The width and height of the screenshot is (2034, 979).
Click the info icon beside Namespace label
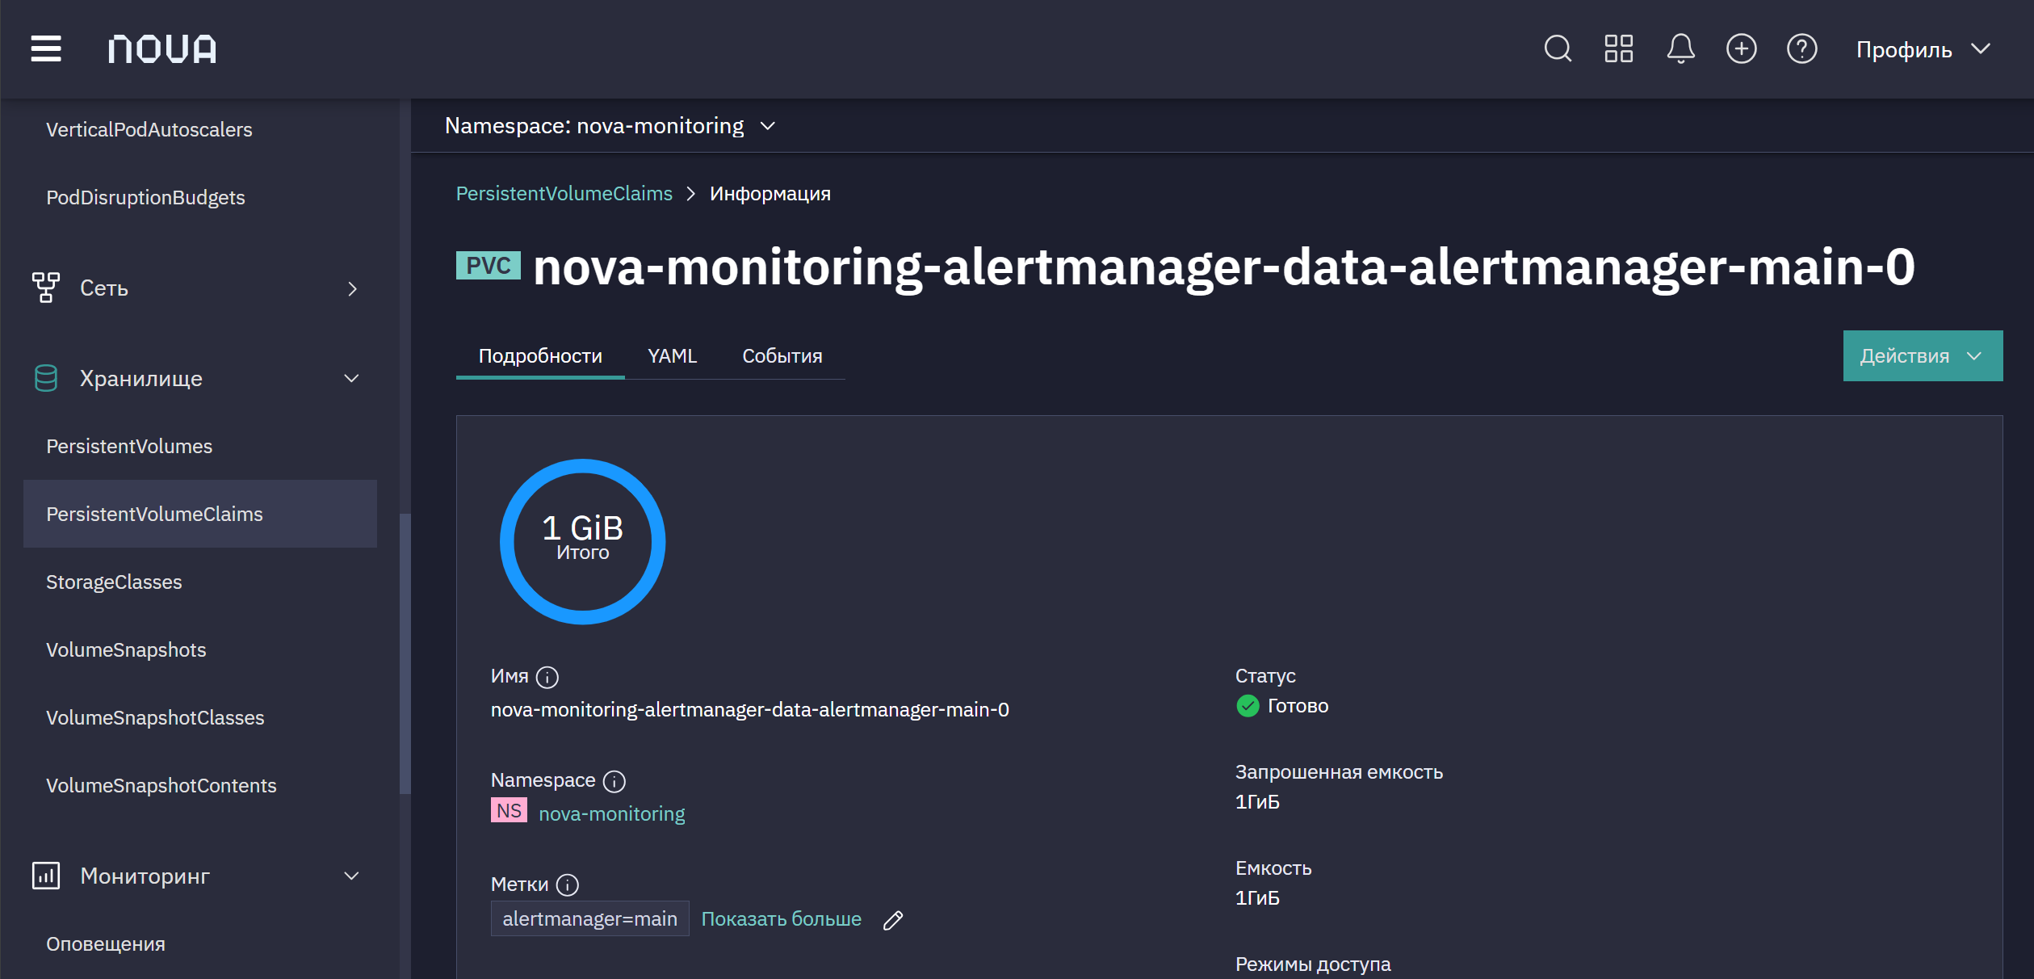click(614, 781)
